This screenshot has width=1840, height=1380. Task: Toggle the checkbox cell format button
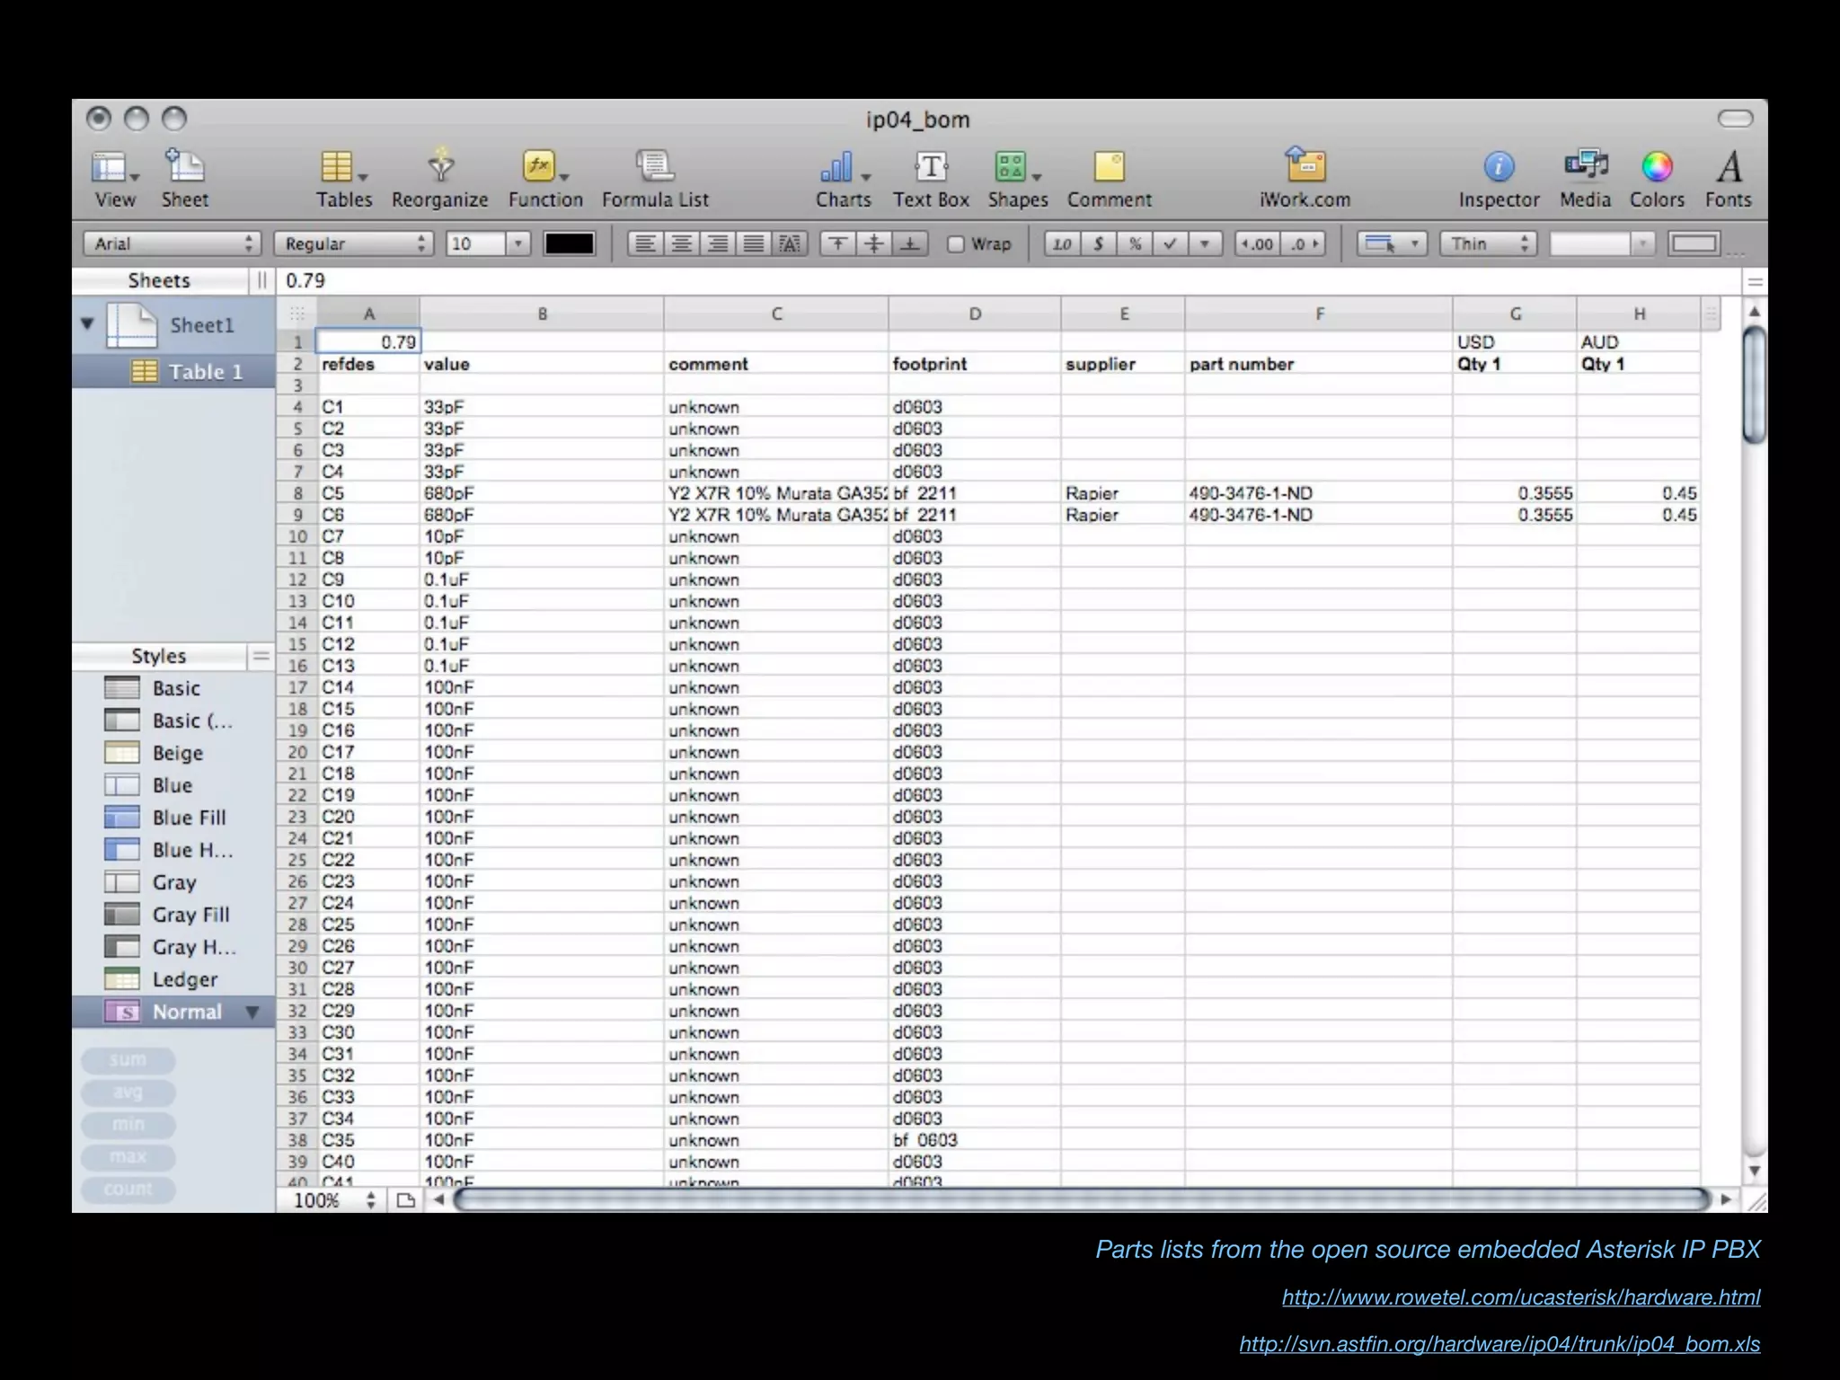pyautogui.click(x=1170, y=244)
